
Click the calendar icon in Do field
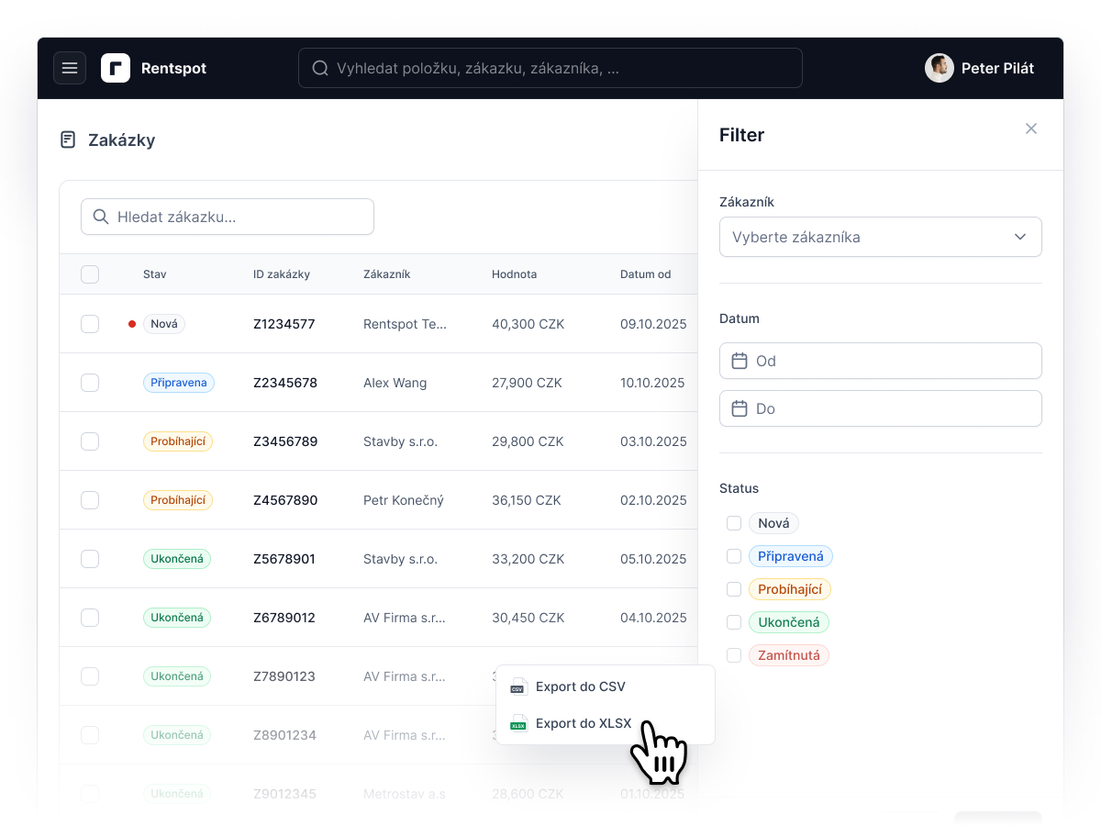(740, 408)
